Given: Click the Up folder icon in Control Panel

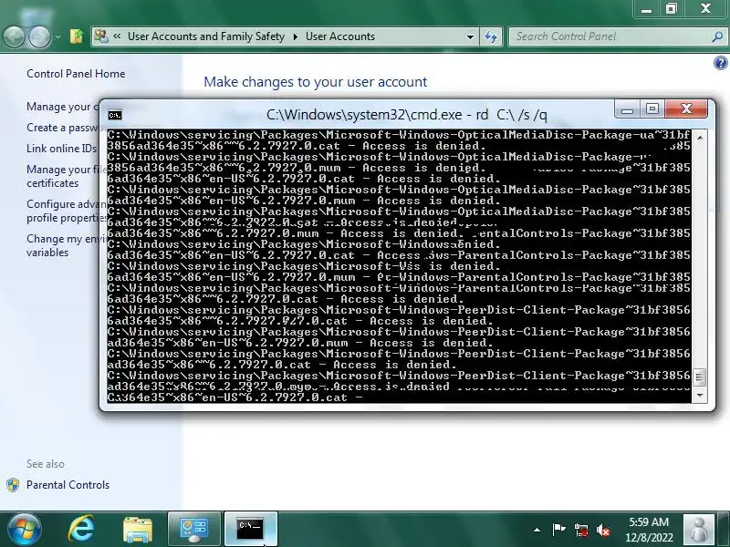Looking at the screenshot, I should click(77, 36).
